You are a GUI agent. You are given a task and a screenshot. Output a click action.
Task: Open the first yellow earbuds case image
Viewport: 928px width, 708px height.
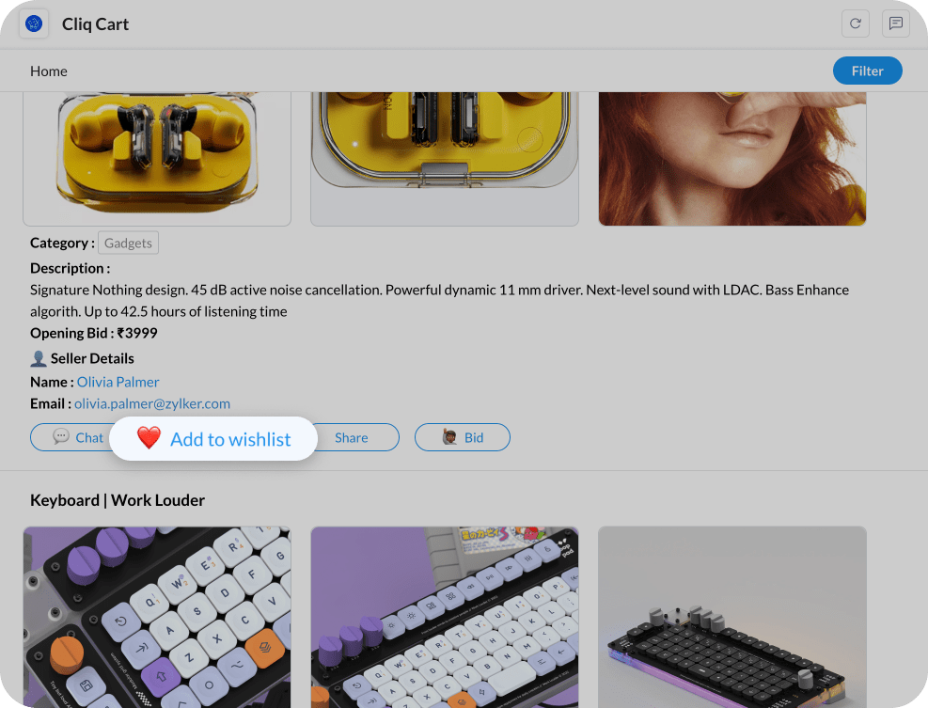pos(157,159)
